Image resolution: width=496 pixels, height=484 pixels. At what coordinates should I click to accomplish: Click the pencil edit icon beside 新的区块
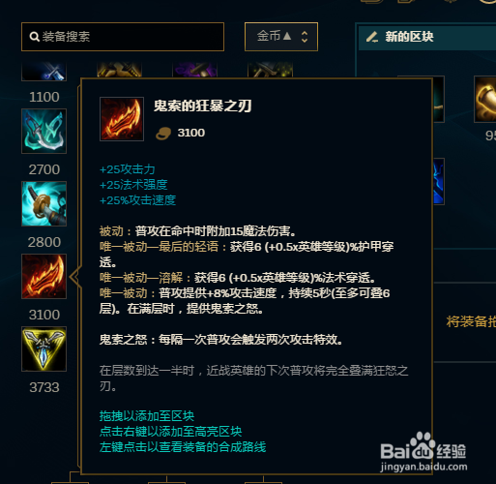[x=372, y=37]
